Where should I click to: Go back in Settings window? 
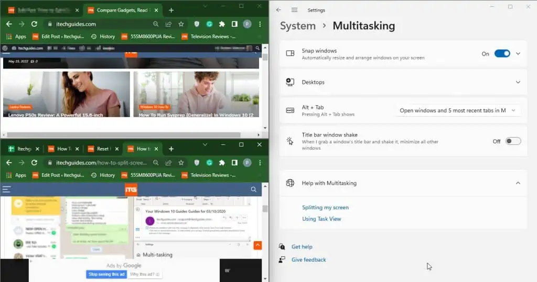(278, 10)
